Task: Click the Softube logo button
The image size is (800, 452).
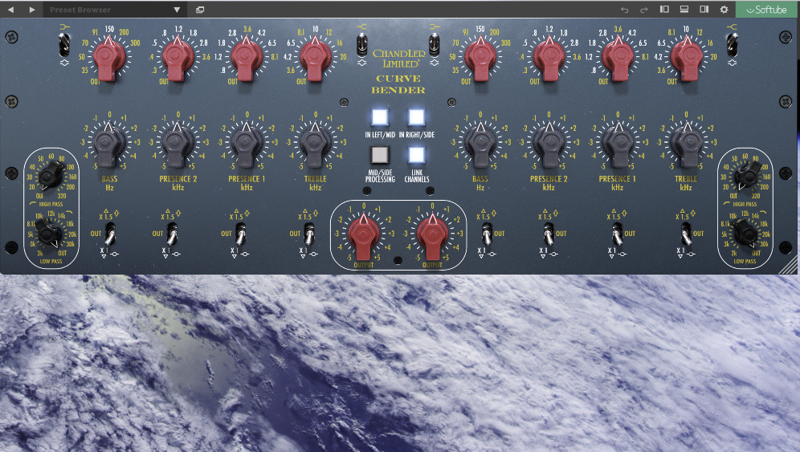Action: (x=766, y=10)
